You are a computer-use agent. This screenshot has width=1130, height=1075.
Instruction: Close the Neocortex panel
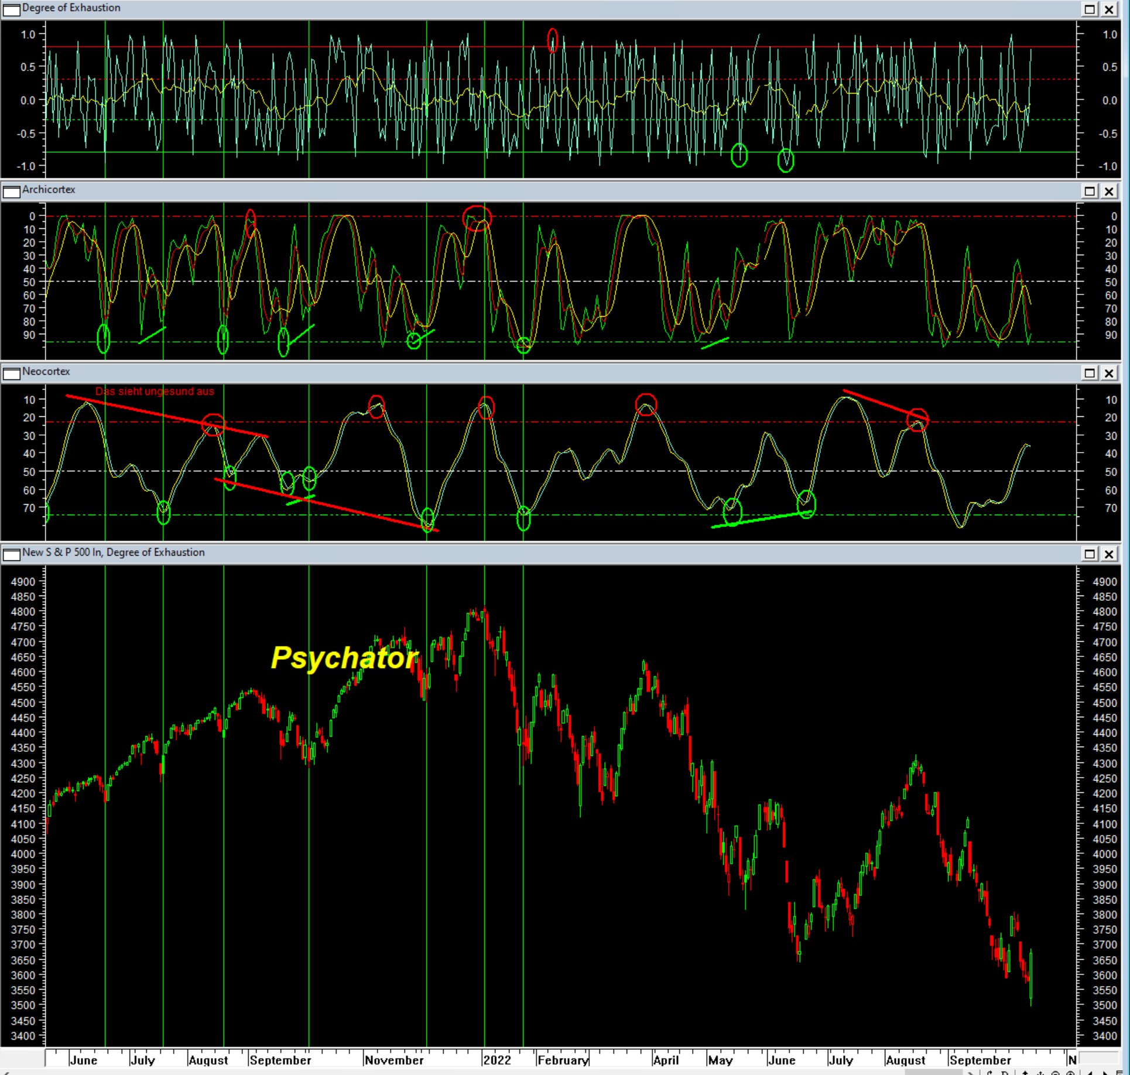[x=1109, y=373]
